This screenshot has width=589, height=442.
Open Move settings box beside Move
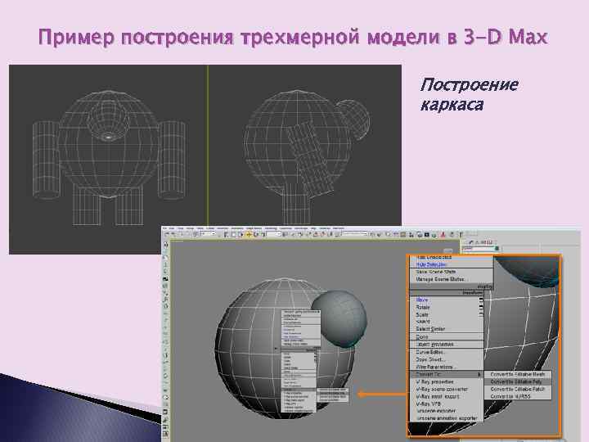(x=481, y=300)
